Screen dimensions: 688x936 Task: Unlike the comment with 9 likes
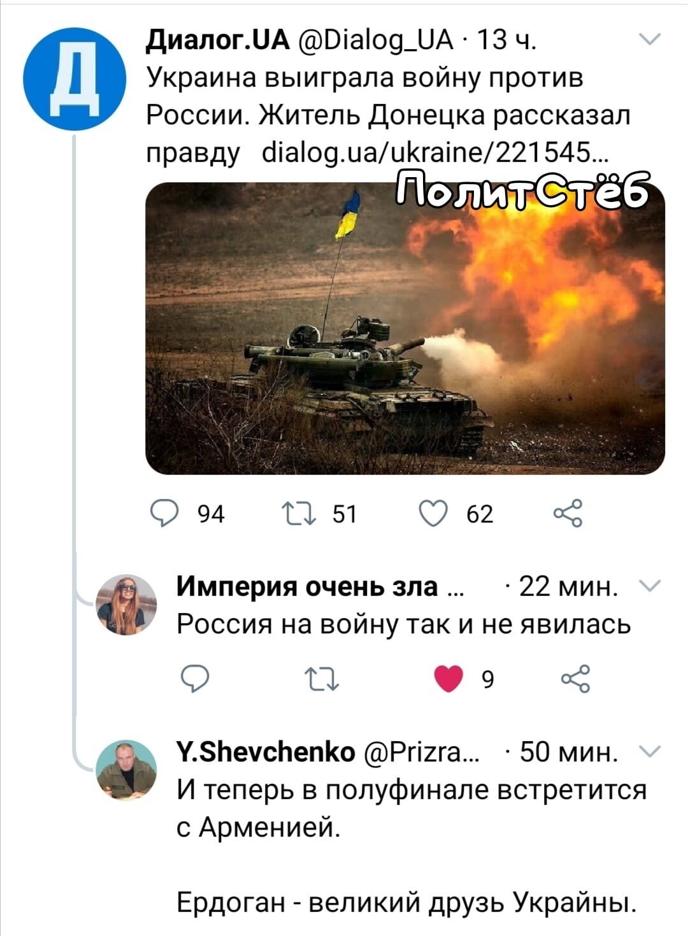pos(448,679)
